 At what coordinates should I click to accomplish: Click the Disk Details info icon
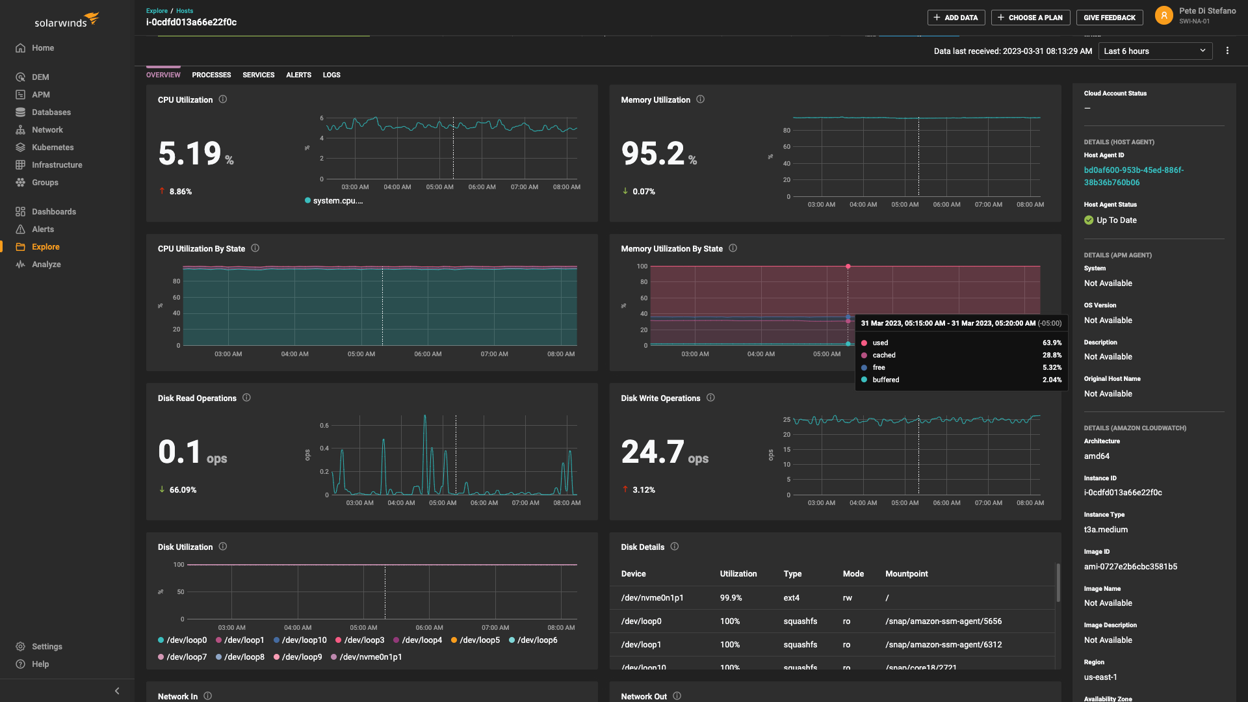(x=675, y=547)
